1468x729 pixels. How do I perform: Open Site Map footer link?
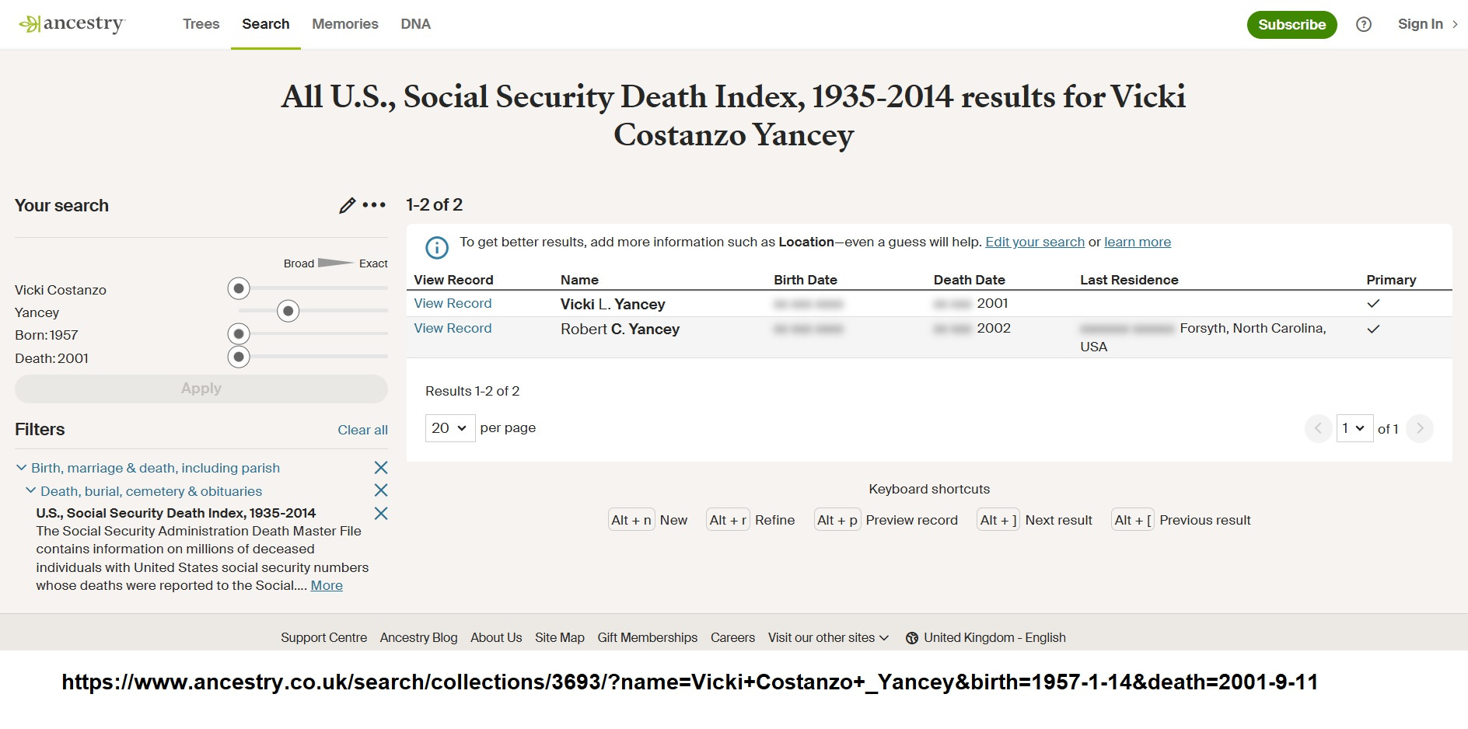tap(560, 637)
